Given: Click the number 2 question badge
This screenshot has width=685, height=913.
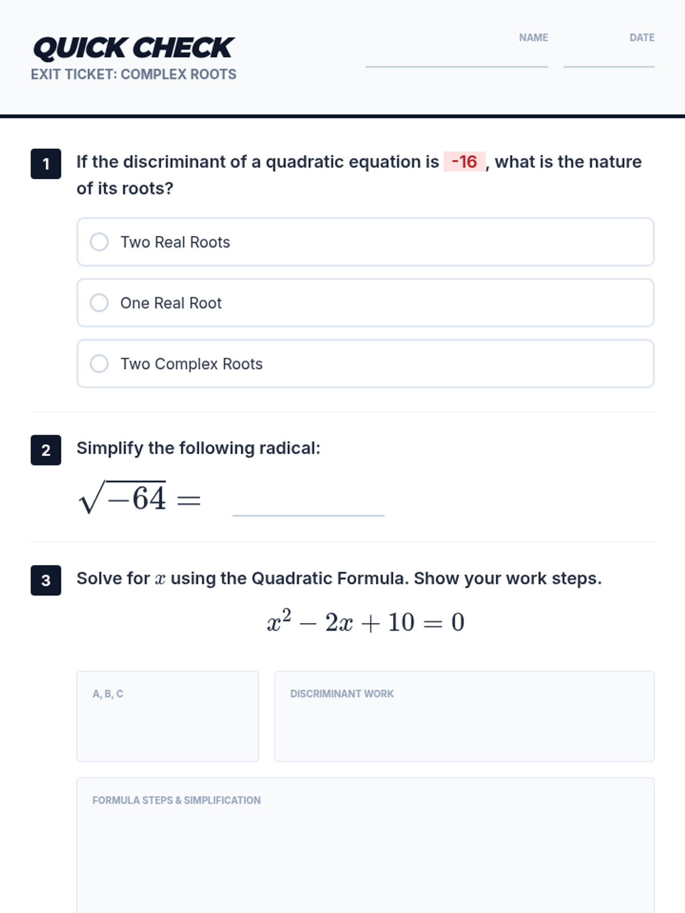Looking at the screenshot, I should (46, 450).
